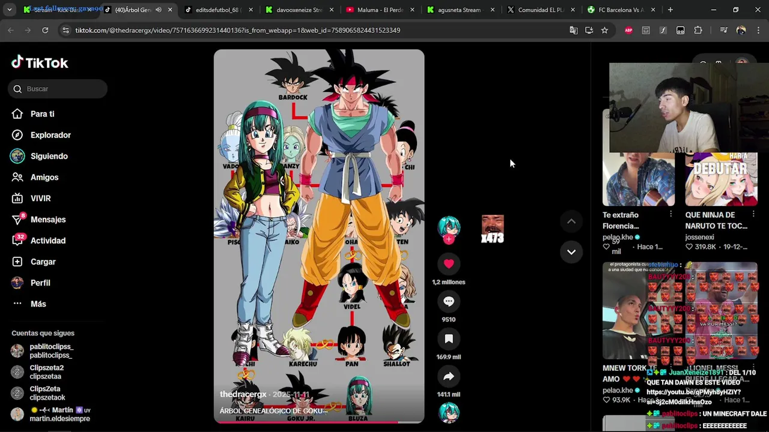The image size is (769, 432).
Task: Open the Explorador page
Action: click(x=50, y=135)
